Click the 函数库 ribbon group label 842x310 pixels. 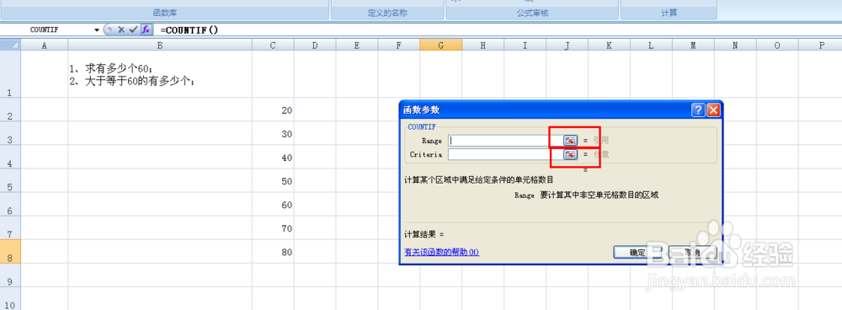(x=164, y=13)
